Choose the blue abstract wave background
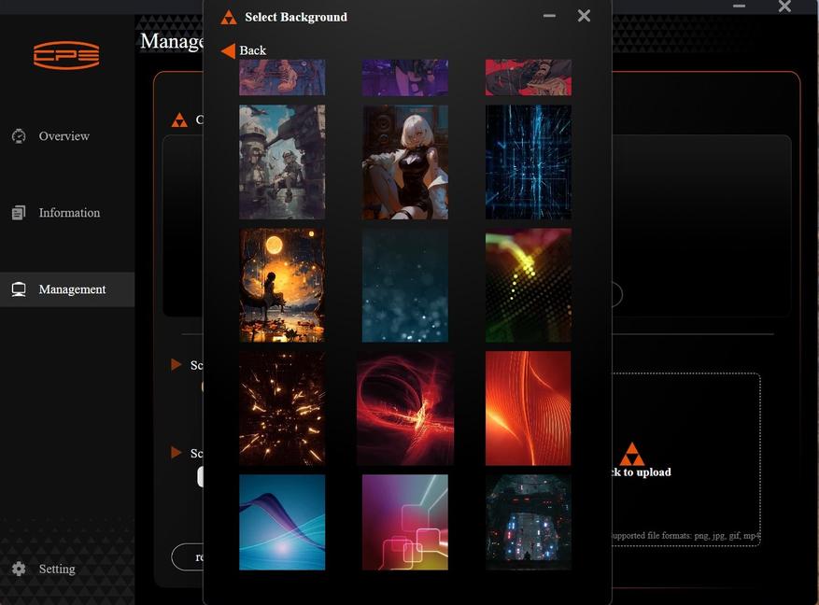Viewport: 819px width, 605px height. tap(282, 522)
